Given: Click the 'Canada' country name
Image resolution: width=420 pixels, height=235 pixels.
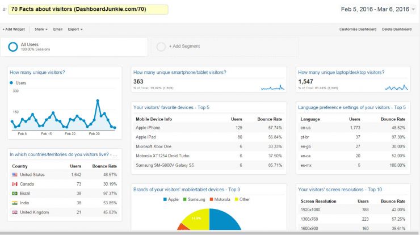Looking at the screenshot, I should [27, 184].
